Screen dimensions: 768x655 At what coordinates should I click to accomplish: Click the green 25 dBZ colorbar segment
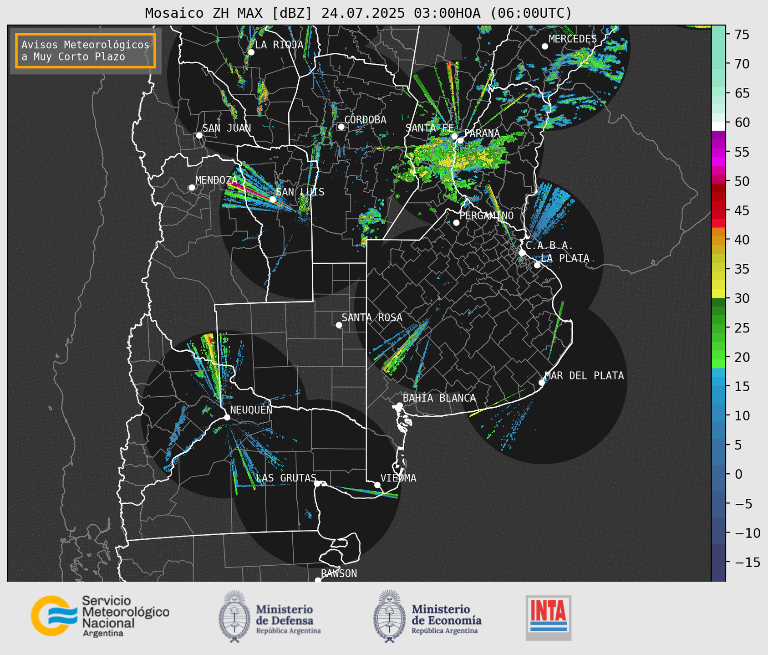[718, 328]
